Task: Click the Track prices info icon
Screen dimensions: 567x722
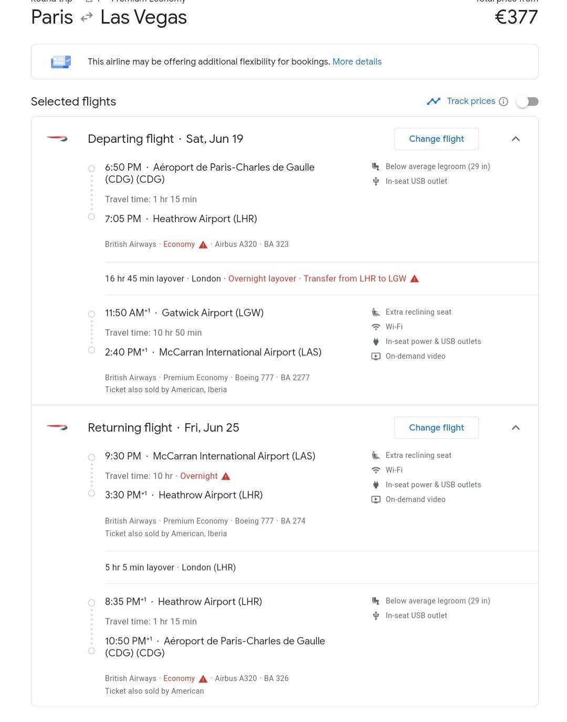Action: point(503,101)
